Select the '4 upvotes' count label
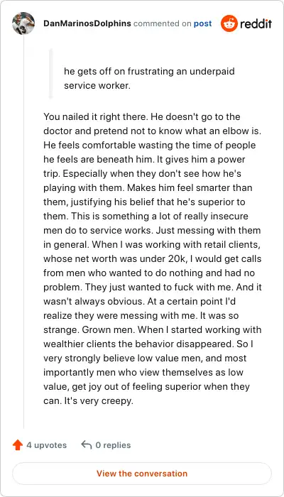The height and width of the screenshot is (497, 284). 47,445
